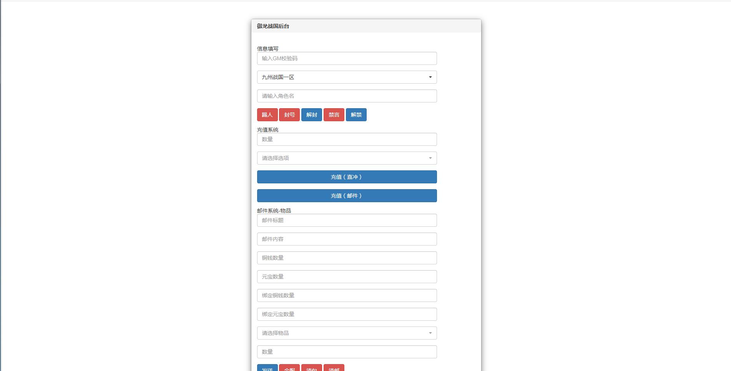The width and height of the screenshot is (731, 371).
Task: Click the 信息填写 section label
Action: 267,49
